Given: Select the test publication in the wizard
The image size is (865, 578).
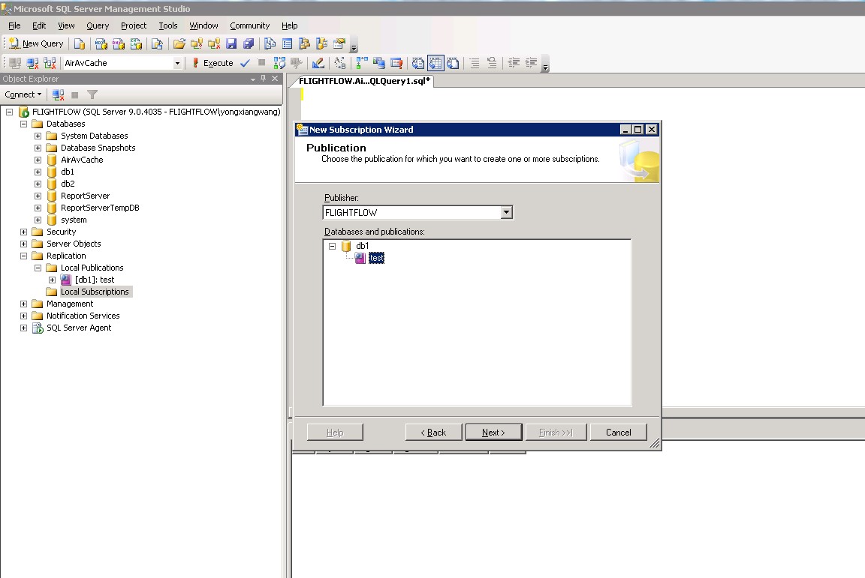Looking at the screenshot, I should pos(376,258).
